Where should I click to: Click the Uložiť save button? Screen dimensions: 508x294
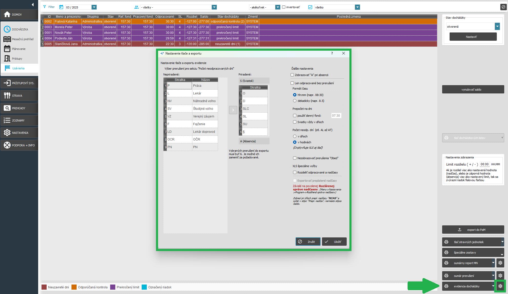click(334, 242)
